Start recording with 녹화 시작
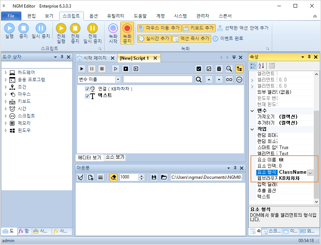This screenshot has width=321, height=245. (113, 33)
